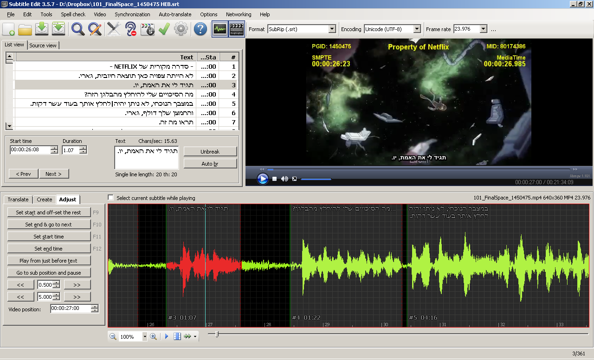Run validation with the green checkmark icon
594x360 pixels.
coord(164,28)
